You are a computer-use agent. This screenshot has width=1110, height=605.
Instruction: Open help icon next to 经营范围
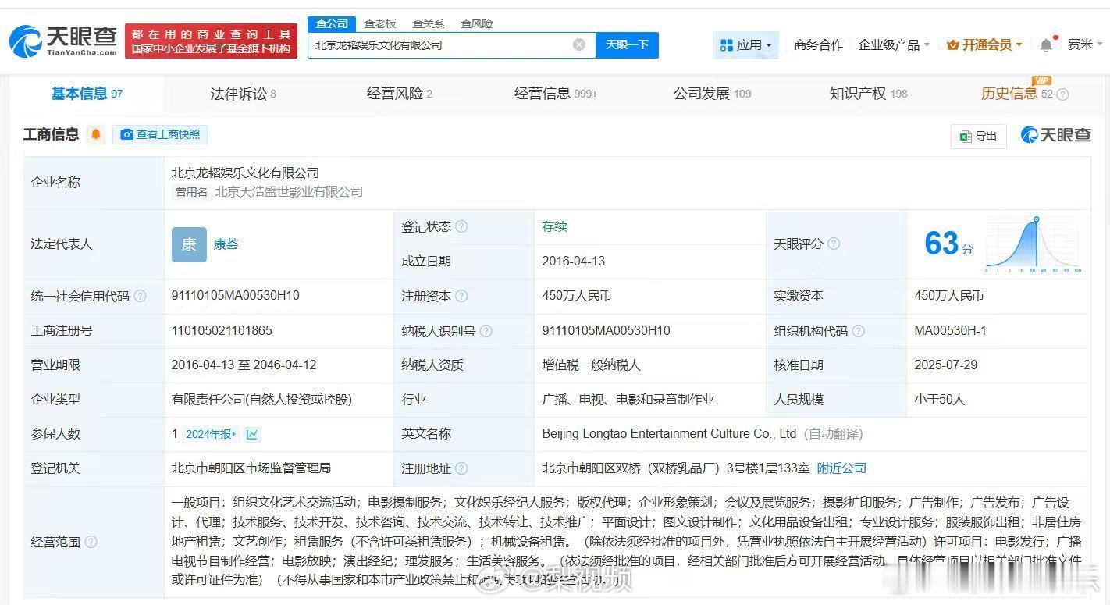tap(91, 542)
